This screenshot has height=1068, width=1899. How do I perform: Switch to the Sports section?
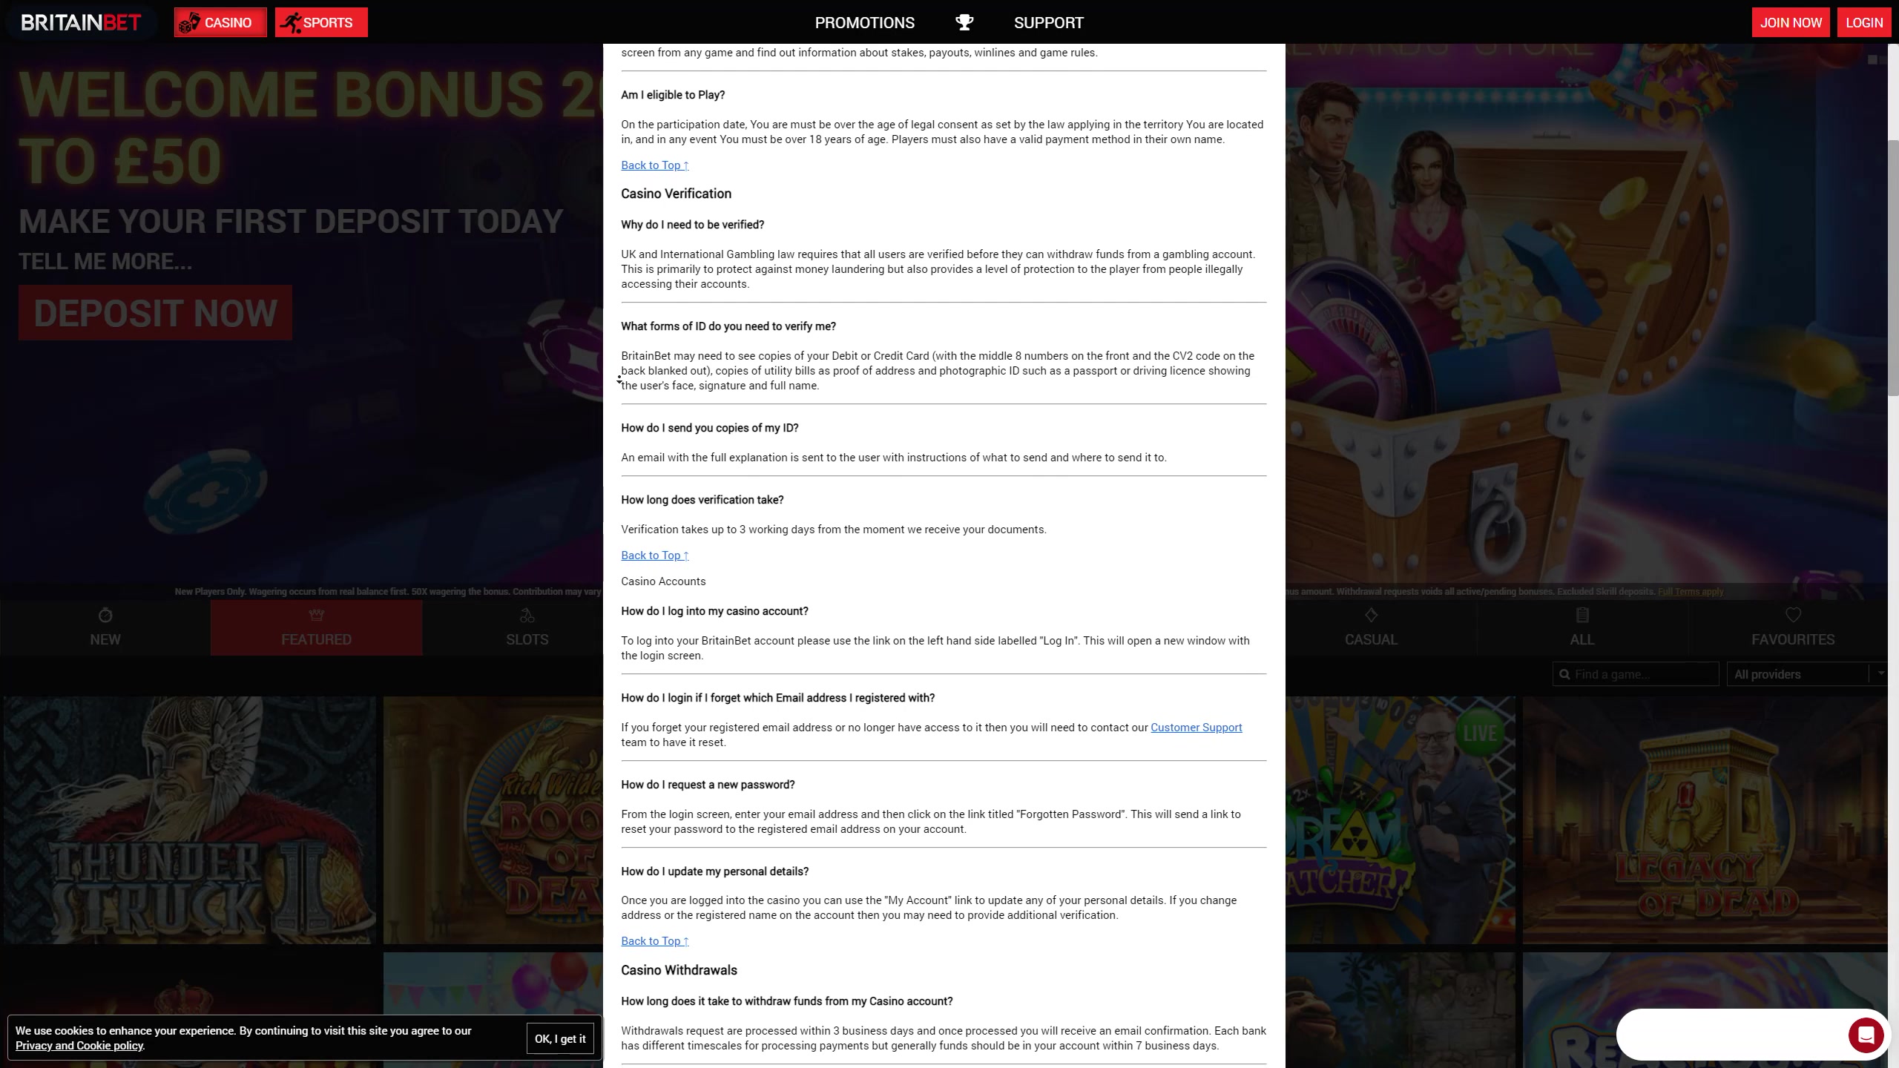320,22
